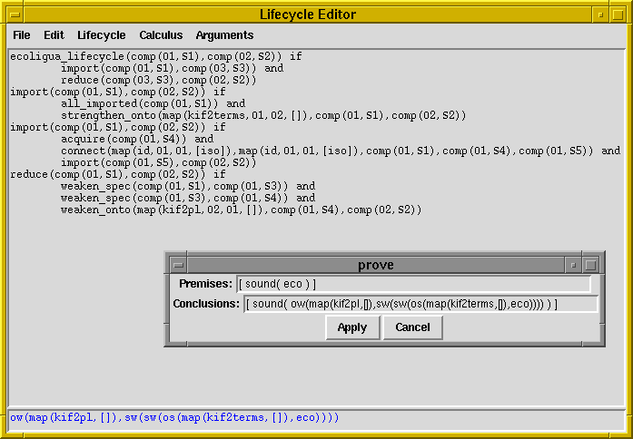Click the all_imported(comp(O1,S1)) line
633x439 pixels.
coord(153,104)
